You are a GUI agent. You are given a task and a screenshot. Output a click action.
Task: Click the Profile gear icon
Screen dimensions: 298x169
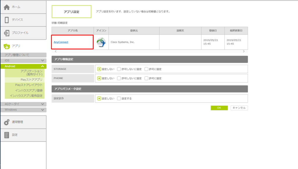(x=7, y=33)
